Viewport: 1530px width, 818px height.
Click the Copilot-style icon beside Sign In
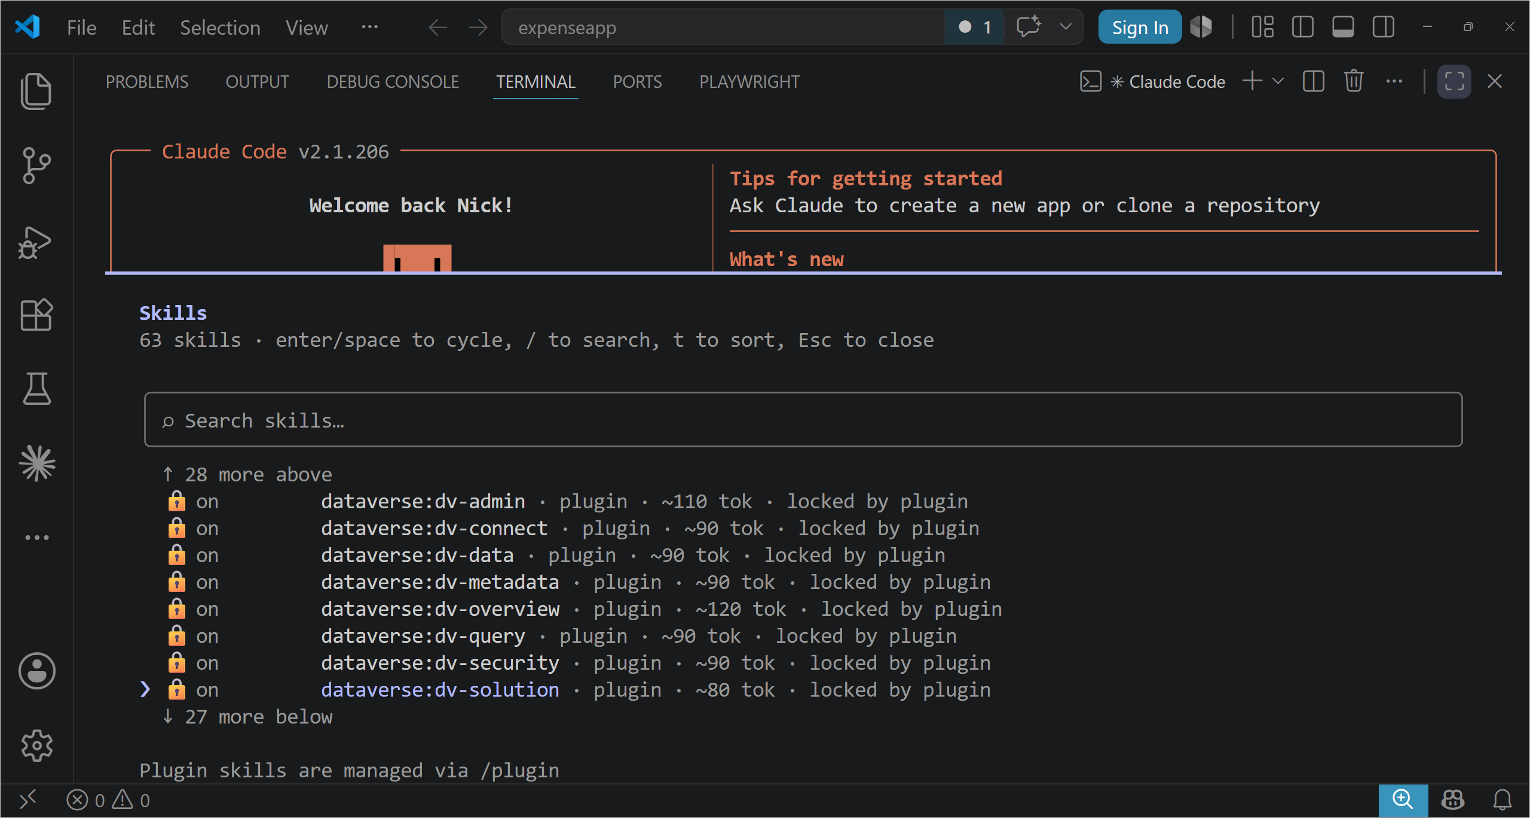click(1201, 27)
